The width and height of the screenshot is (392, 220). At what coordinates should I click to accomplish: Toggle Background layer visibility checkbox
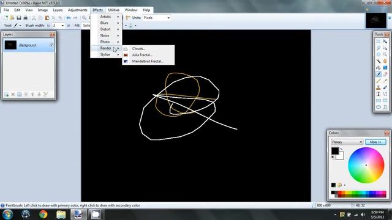tap(51, 45)
